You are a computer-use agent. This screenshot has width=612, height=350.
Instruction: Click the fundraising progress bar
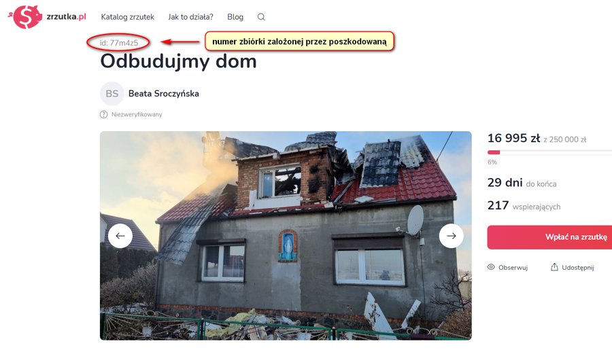click(549, 152)
